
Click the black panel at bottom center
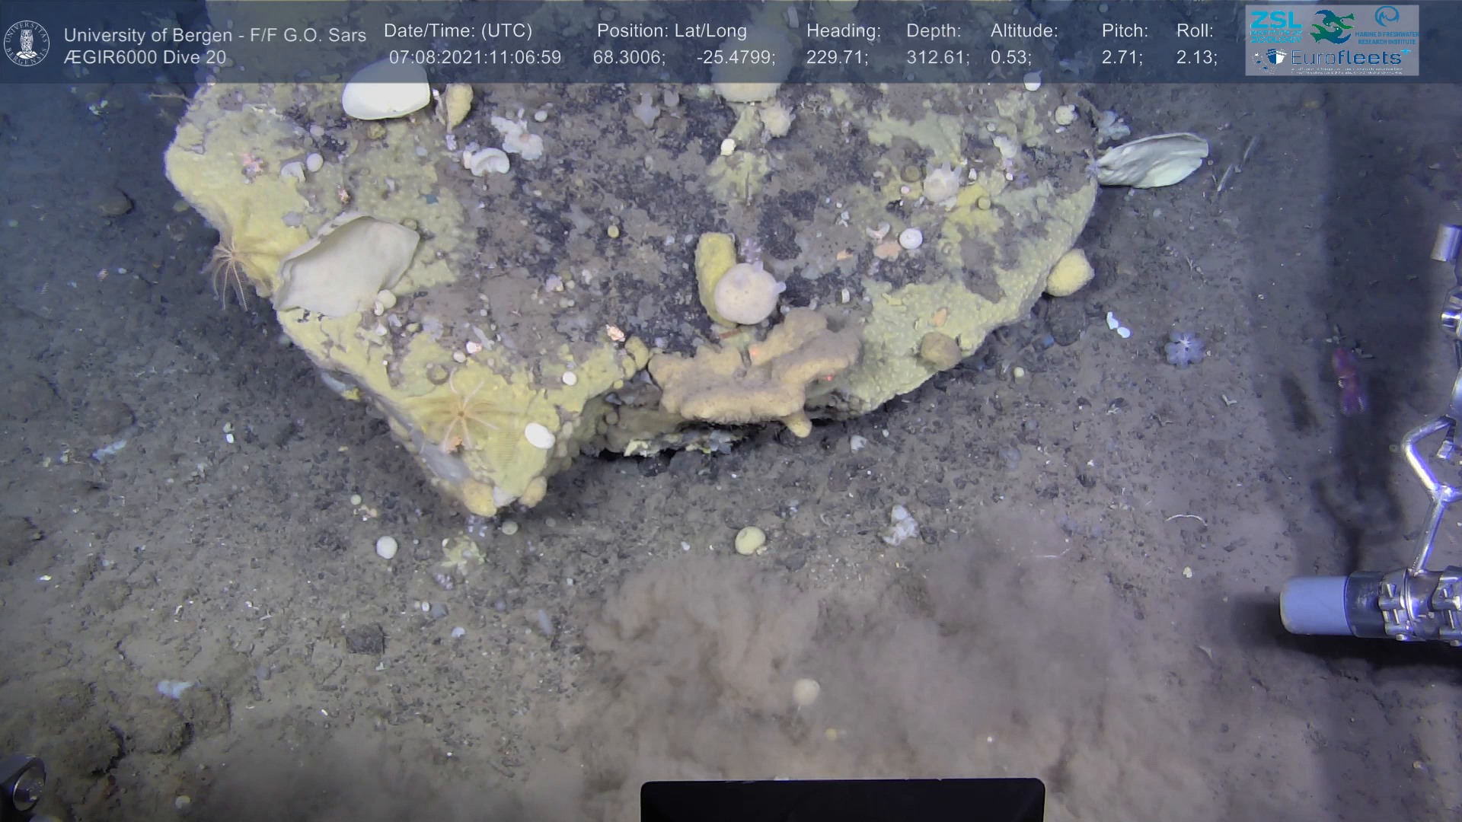[842, 800]
